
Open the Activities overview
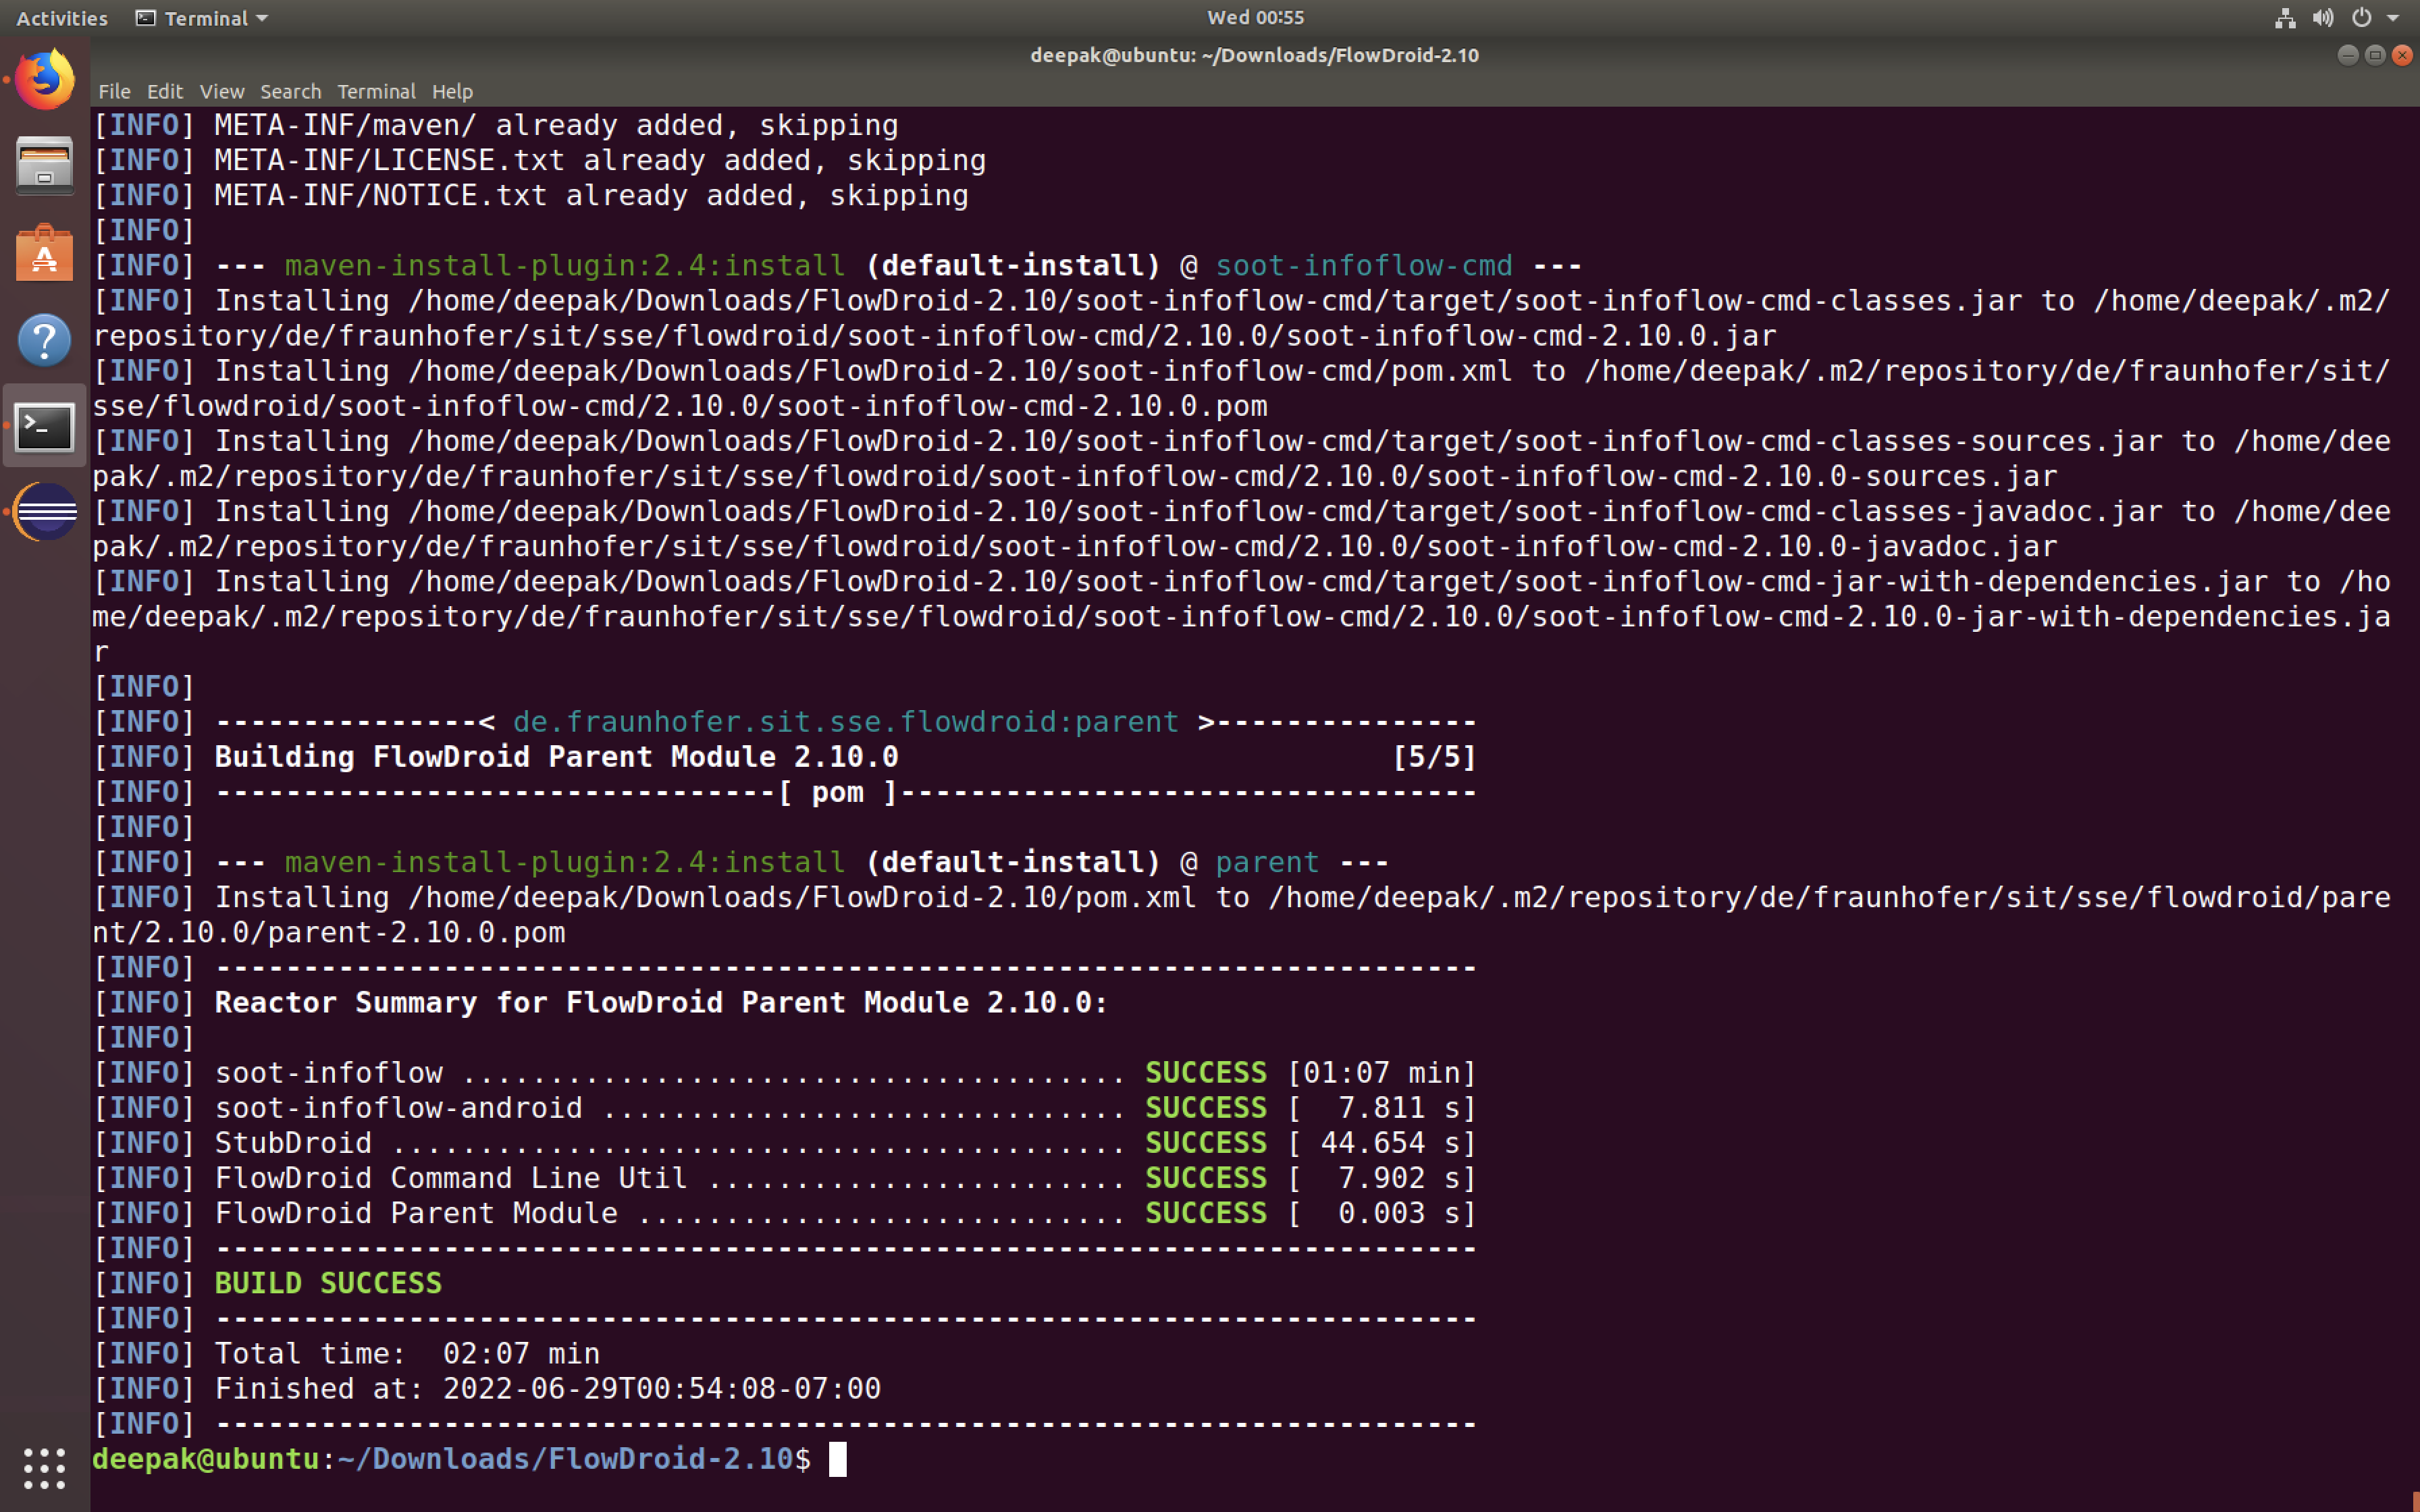61,17
